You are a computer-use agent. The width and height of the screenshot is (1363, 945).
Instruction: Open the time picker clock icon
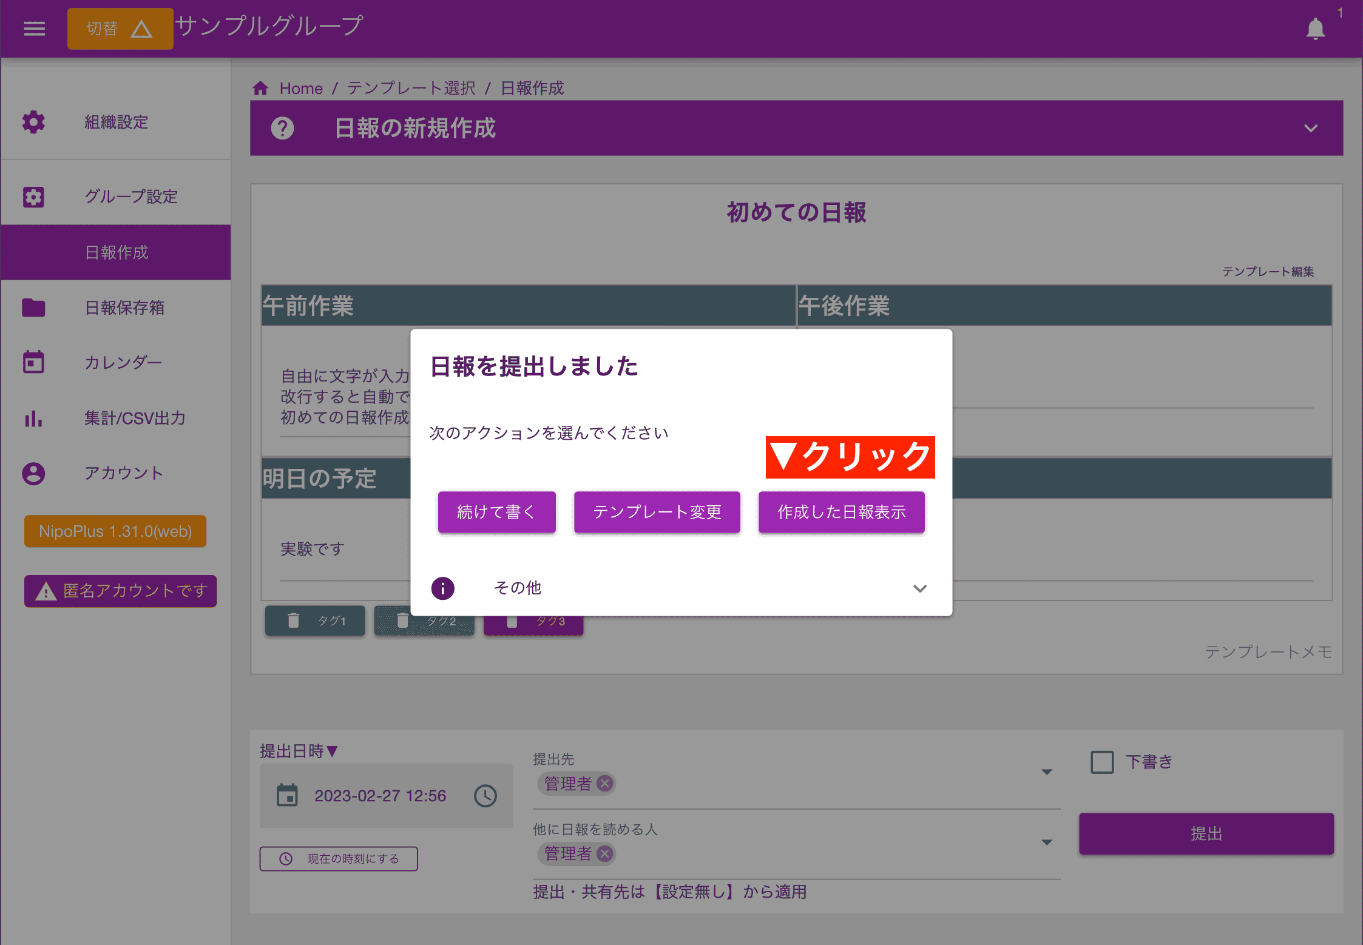pos(484,796)
